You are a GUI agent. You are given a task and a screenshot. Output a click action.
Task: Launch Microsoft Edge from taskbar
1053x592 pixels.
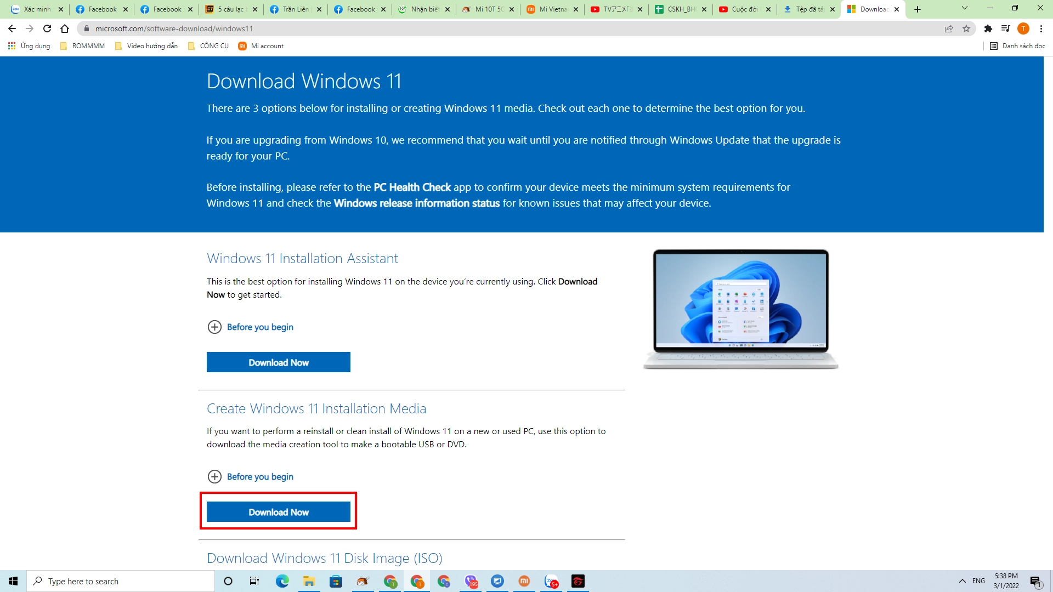tap(282, 581)
